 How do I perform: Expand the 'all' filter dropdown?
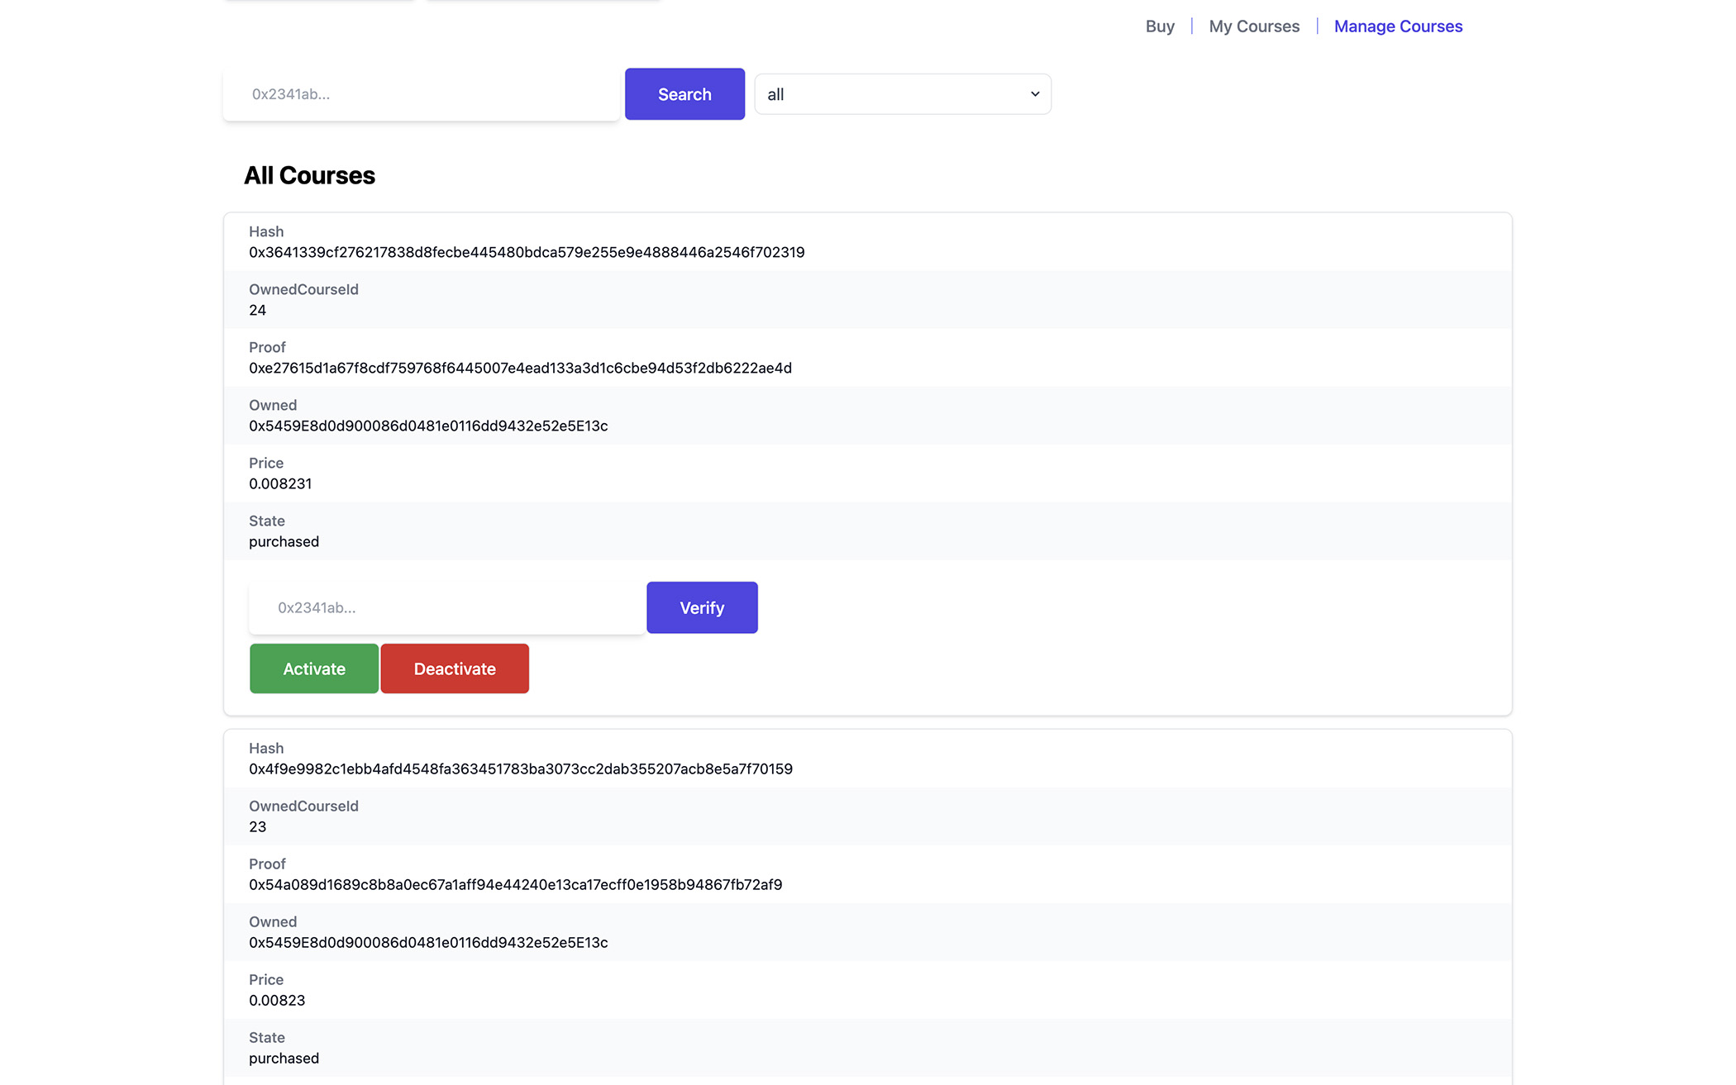point(902,94)
